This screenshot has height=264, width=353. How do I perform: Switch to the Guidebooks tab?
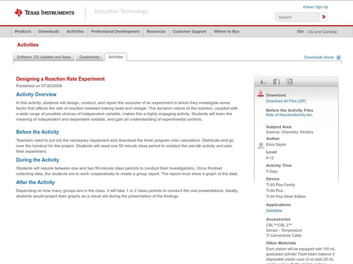(90, 57)
